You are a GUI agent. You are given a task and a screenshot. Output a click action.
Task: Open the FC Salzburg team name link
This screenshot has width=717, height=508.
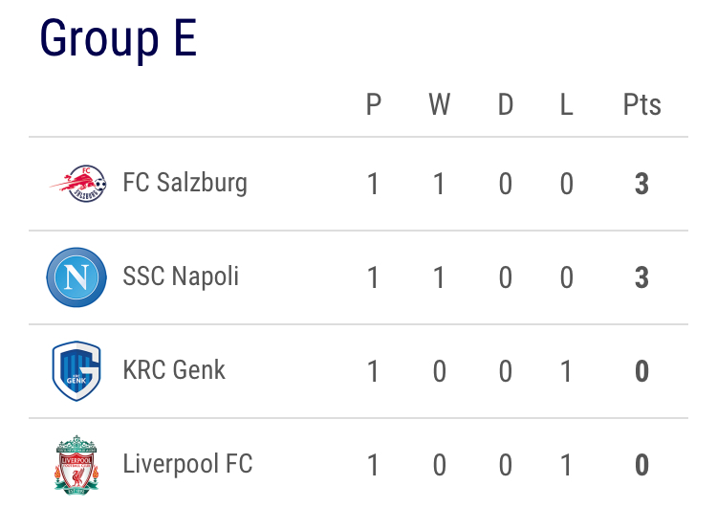(185, 183)
